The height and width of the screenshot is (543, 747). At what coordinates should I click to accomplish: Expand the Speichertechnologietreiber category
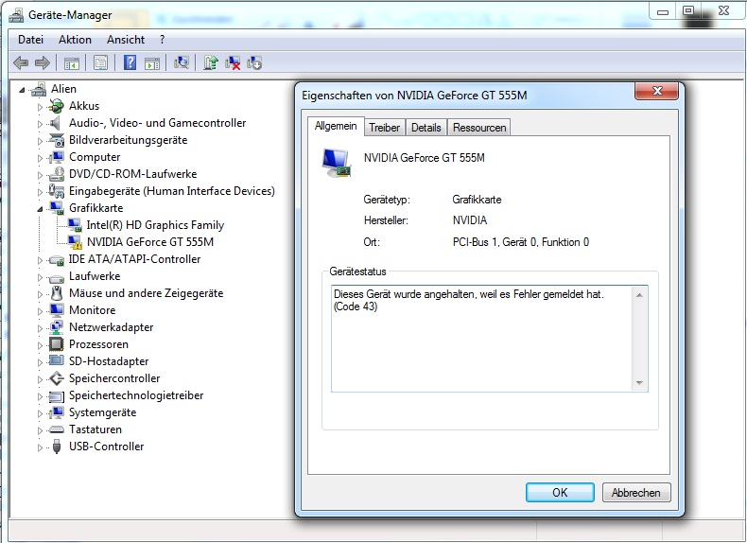40,396
